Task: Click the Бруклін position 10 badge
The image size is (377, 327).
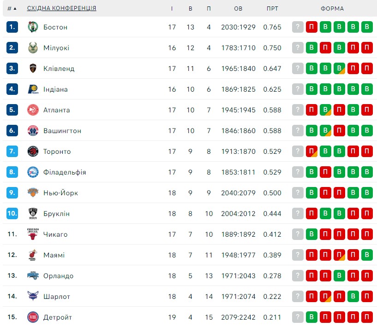Action: (12, 213)
